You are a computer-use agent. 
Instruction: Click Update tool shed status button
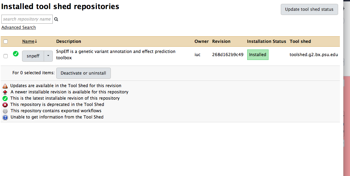click(309, 9)
